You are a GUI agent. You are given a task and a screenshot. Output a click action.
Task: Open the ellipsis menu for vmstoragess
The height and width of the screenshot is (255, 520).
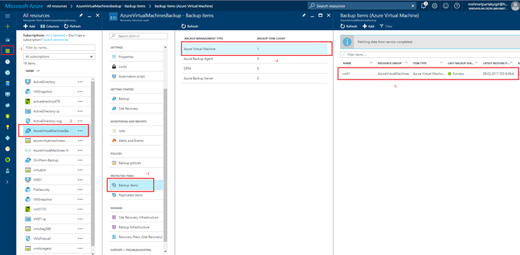[x=80, y=248]
